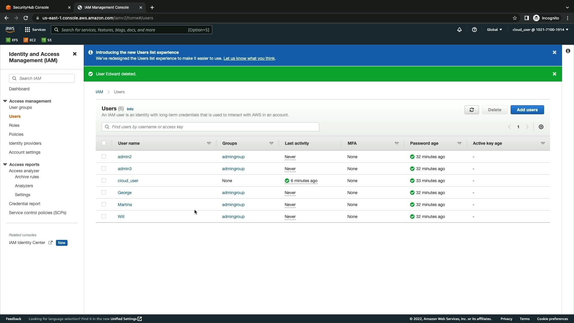This screenshot has width=574, height=323.
Task: Open the AWS help question mark icon
Action: (x=474, y=30)
